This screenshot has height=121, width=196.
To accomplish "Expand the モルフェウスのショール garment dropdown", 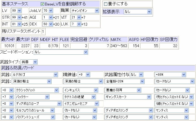I will 35,110.
